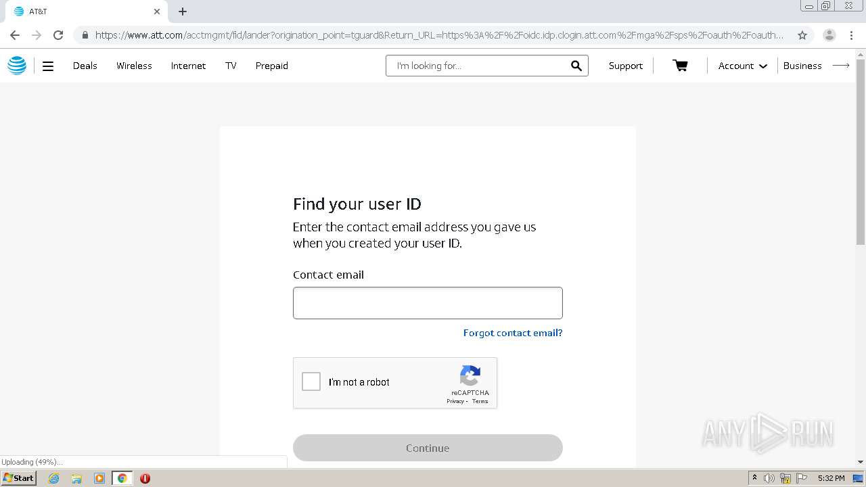Open reCAPTCHA Terms link

[480, 401]
